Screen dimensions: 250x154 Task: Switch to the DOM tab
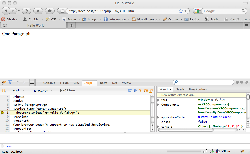[x=104, y=83]
